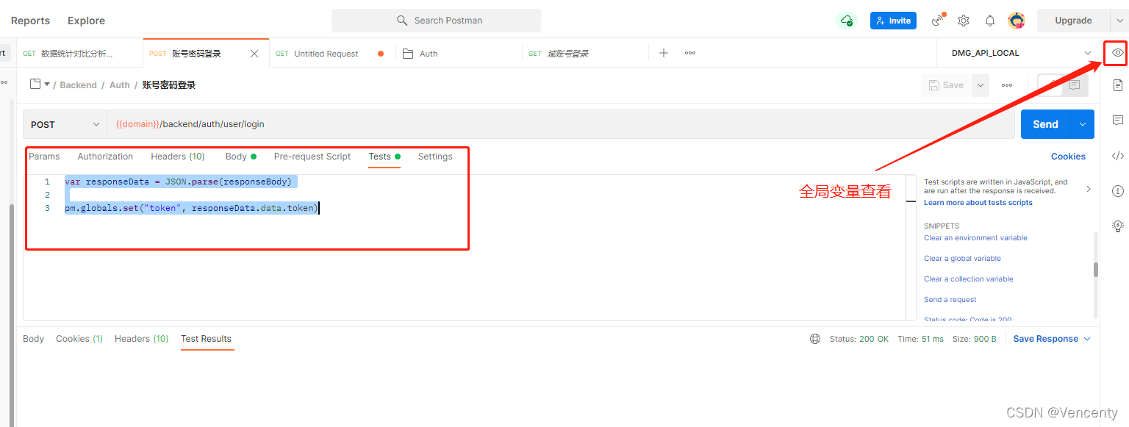1129x427 pixels.
Task: Insert Clear an environment variable snippet
Action: 975,238
